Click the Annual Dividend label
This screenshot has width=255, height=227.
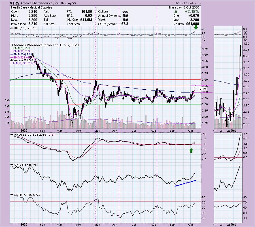[x=109, y=16]
